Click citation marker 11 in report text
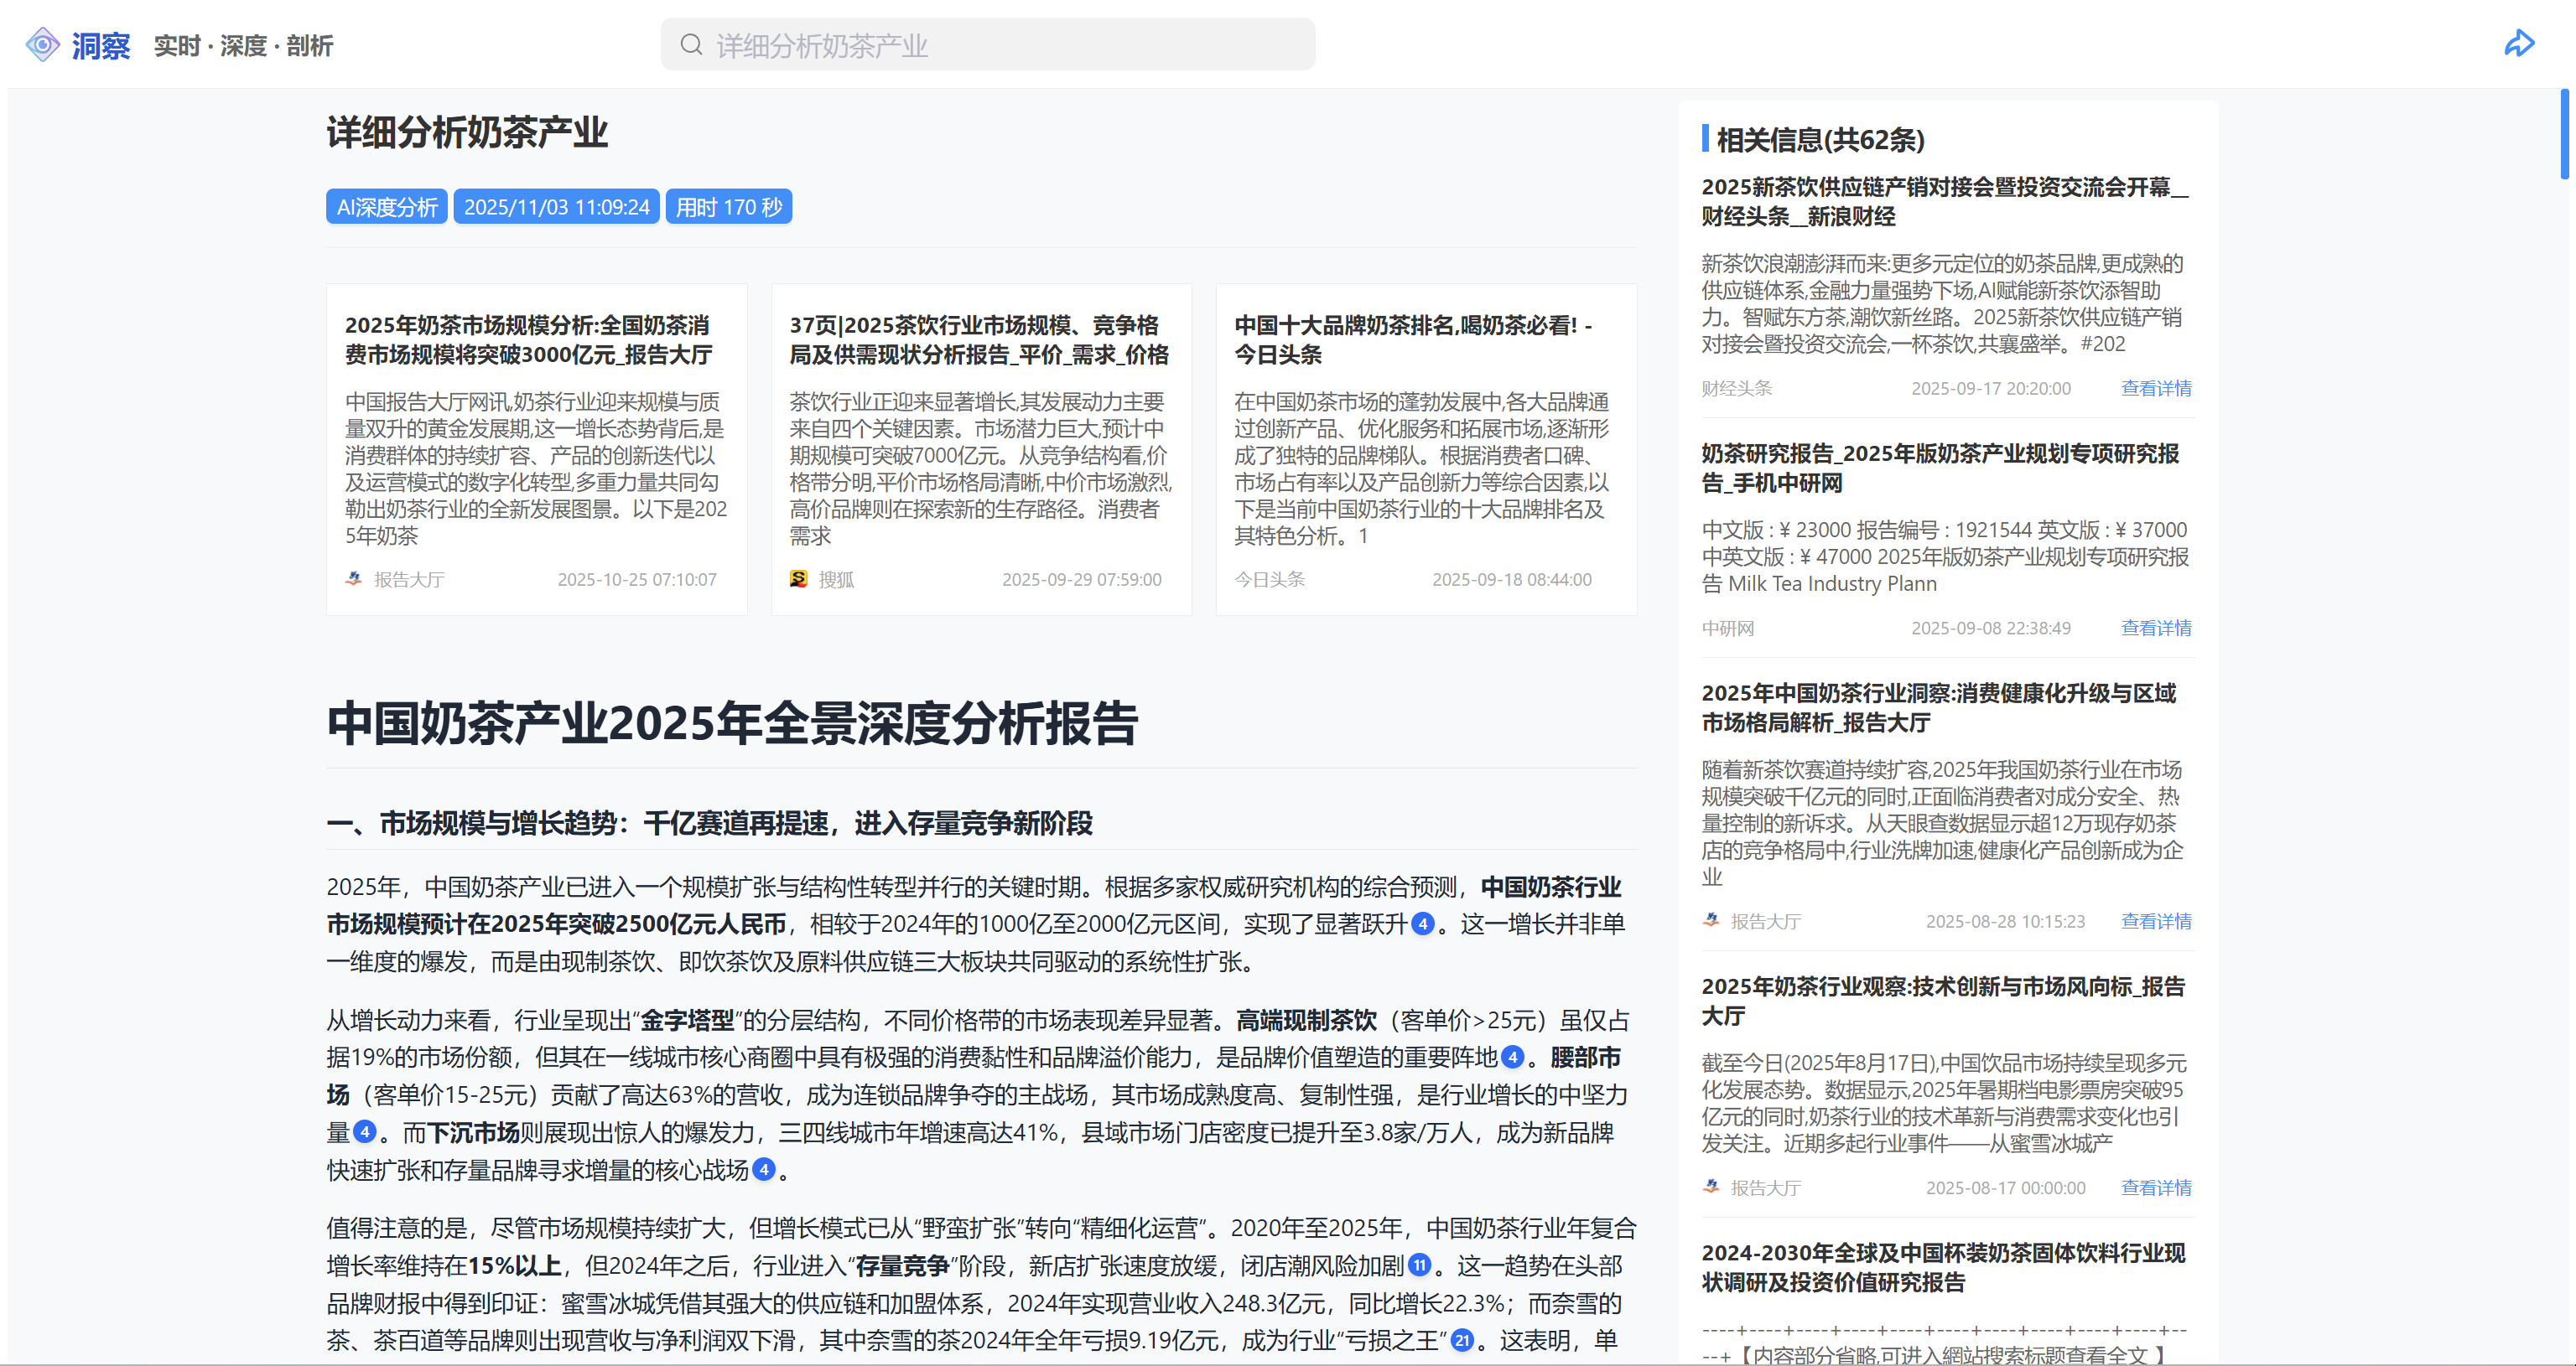 (1419, 1266)
